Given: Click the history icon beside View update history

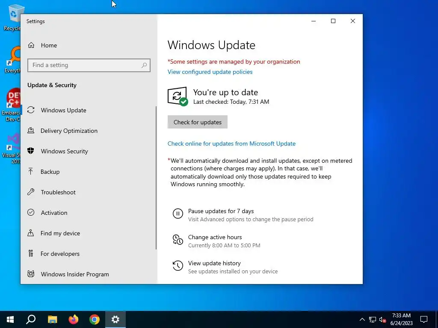Looking at the screenshot, I should pyautogui.click(x=178, y=266).
